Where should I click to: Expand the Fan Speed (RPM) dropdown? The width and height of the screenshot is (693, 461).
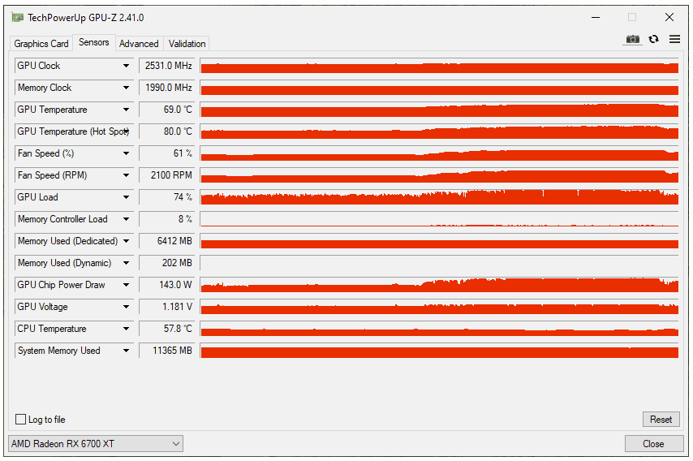[x=126, y=175]
